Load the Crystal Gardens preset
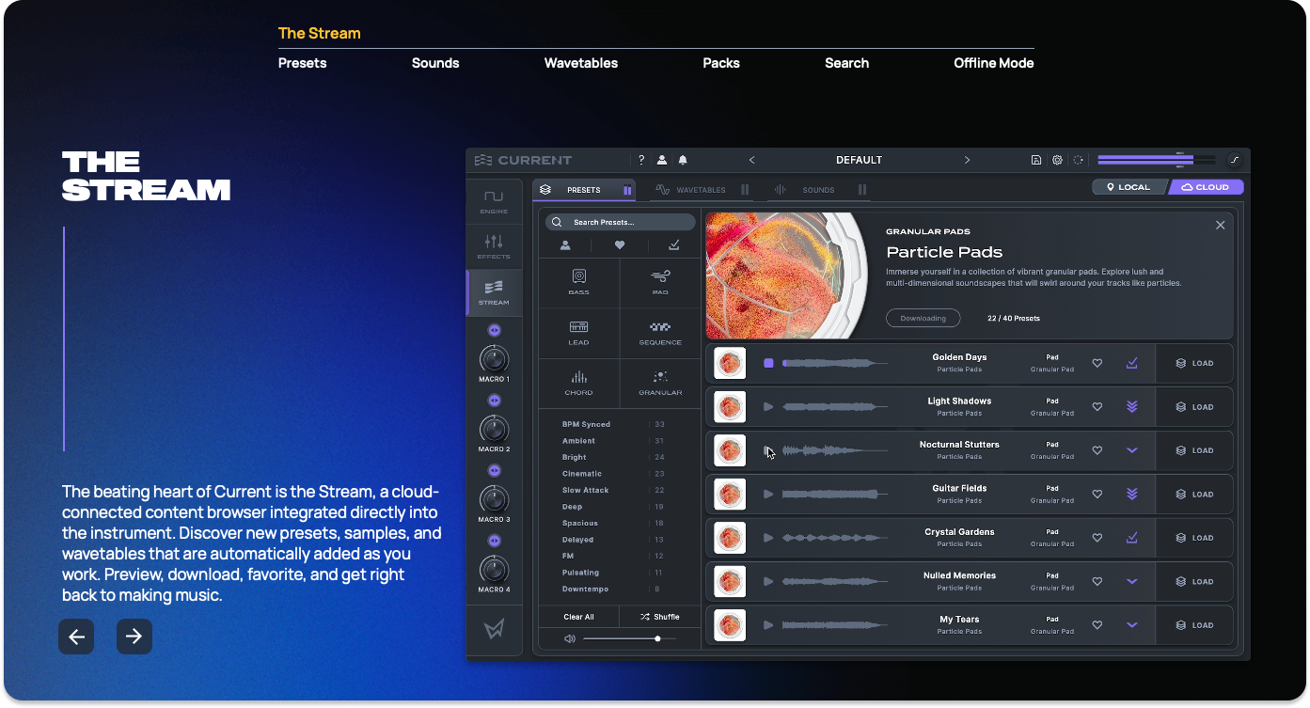Image resolution: width=1310 pixels, height=708 pixels. 1193,538
